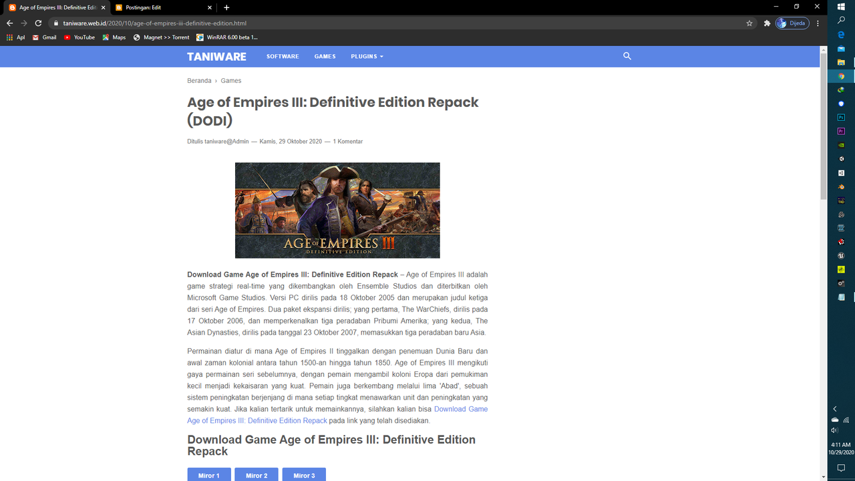Open the Magnet >> Torrent bookmark

tap(161, 37)
